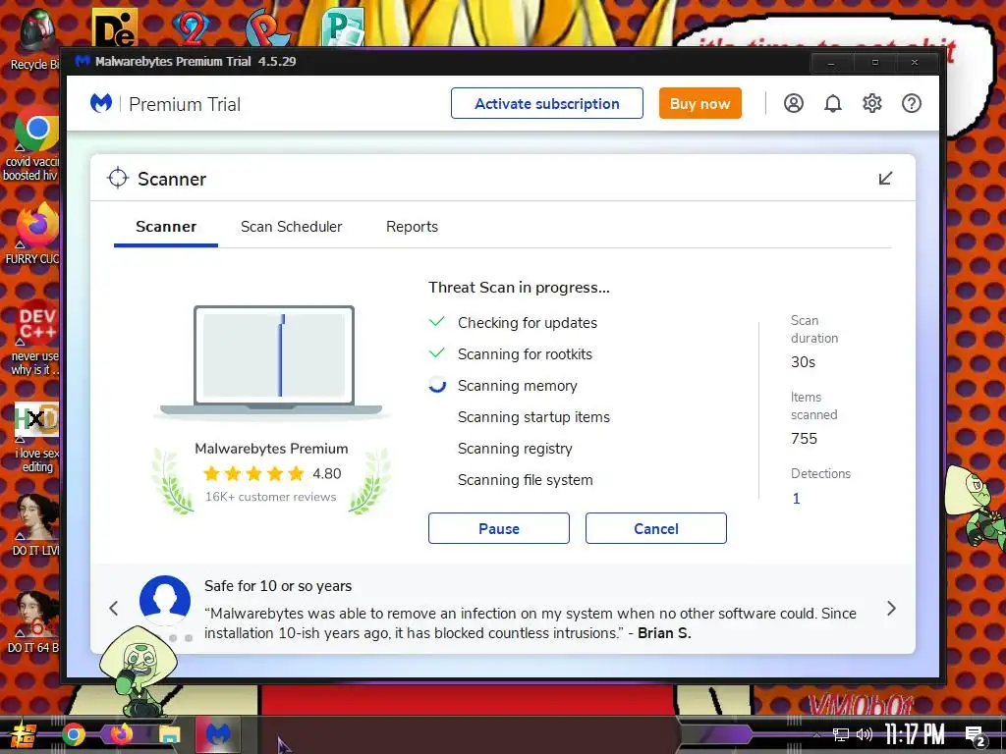The image size is (1006, 754).
Task: Open notifications bell icon
Action: point(833,103)
